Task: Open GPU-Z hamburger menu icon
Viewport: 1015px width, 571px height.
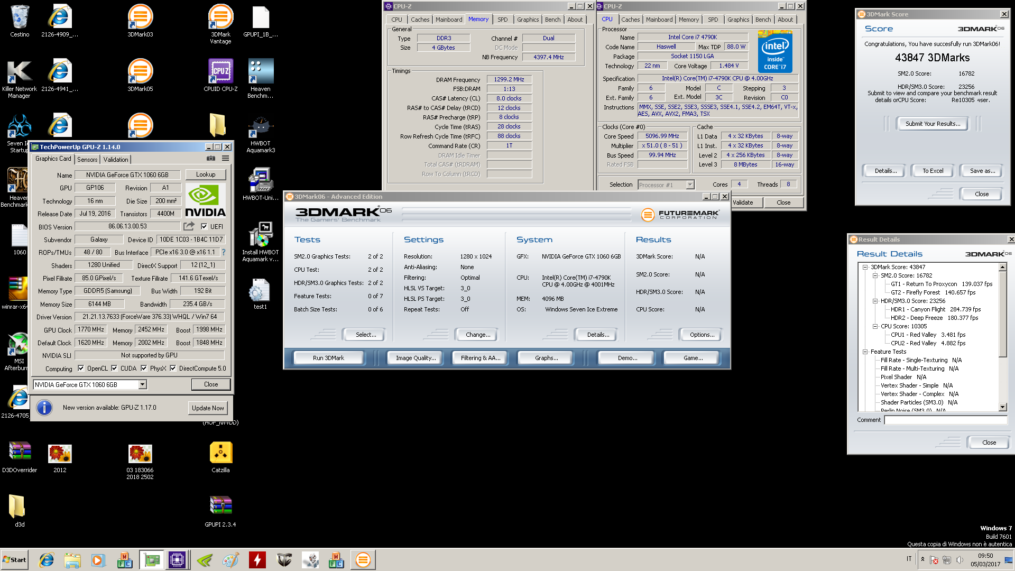Action: tap(225, 158)
